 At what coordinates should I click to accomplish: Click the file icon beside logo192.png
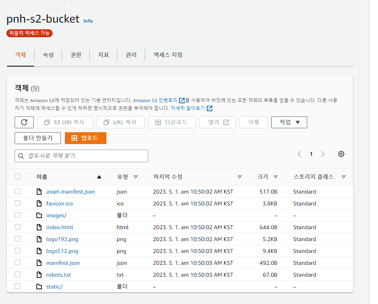(x=39, y=239)
